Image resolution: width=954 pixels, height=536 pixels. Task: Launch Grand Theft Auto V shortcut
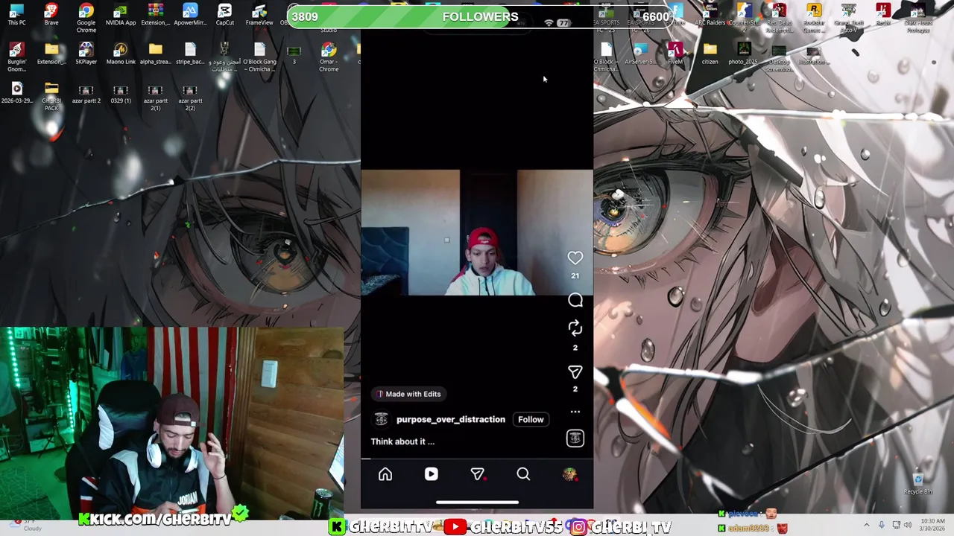coord(848,18)
